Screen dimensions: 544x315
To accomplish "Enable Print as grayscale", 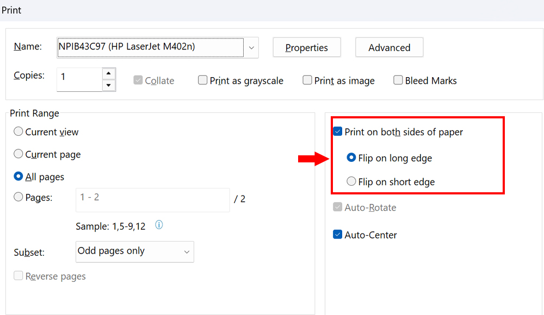I will click(202, 80).
